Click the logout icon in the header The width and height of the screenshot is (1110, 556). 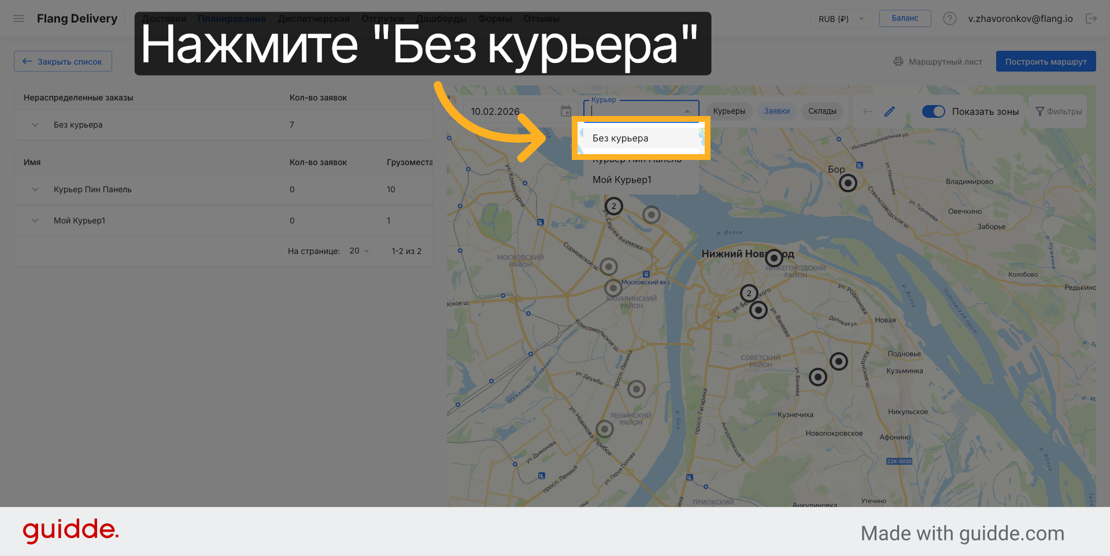click(1093, 18)
